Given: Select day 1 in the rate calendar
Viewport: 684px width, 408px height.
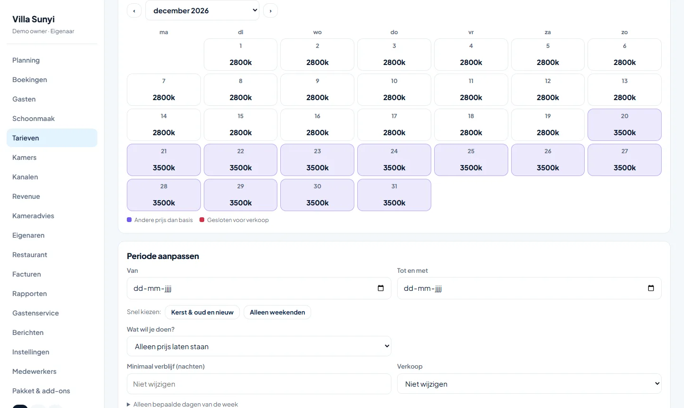Looking at the screenshot, I should click(x=240, y=55).
